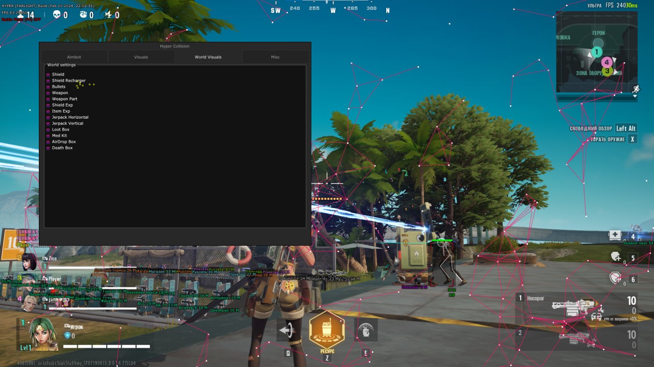The height and width of the screenshot is (367, 654).
Task: Click the X holster weapon button
Action: coord(633,139)
